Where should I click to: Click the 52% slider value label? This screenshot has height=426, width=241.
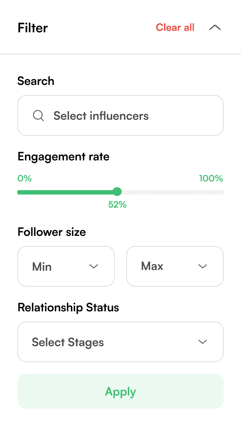tap(117, 205)
